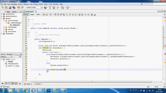Click the Stop Macro Recording icon
This screenshot has height=93, width=166.
point(88,14)
